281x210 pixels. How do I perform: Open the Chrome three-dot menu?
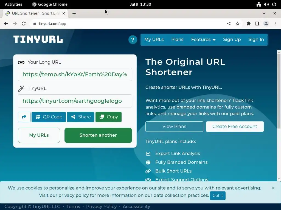(x=275, y=24)
